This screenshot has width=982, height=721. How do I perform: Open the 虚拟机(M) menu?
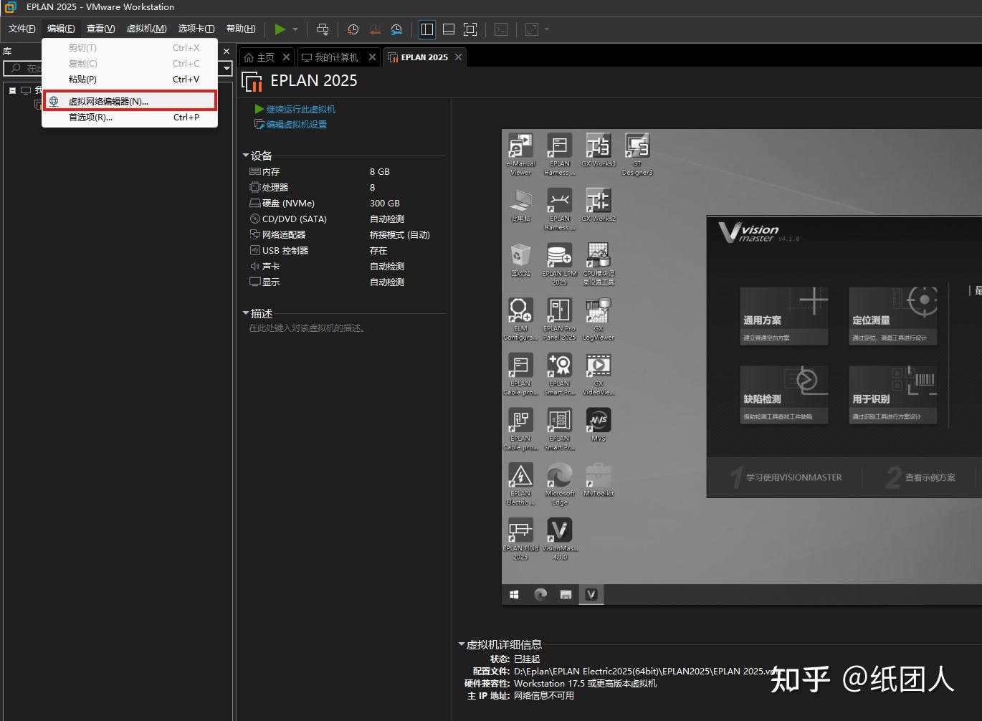tap(146, 29)
